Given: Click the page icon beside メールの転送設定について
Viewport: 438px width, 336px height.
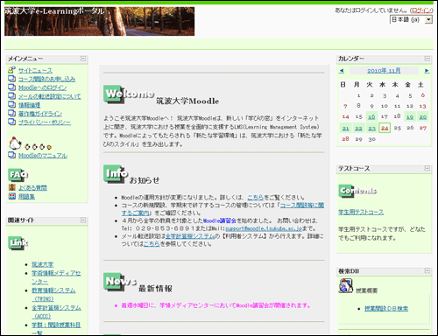Looking at the screenshot, I should click(x=11, y=96).
